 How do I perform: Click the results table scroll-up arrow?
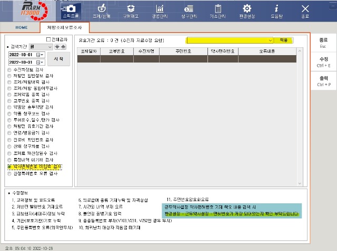[x=300, y=51]
